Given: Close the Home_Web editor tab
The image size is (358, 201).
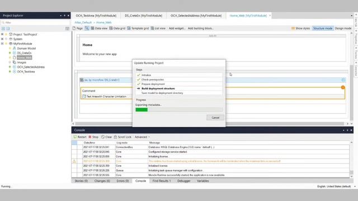Looking at the screenshot, I should pyautogui.click(x=270, y=16).
